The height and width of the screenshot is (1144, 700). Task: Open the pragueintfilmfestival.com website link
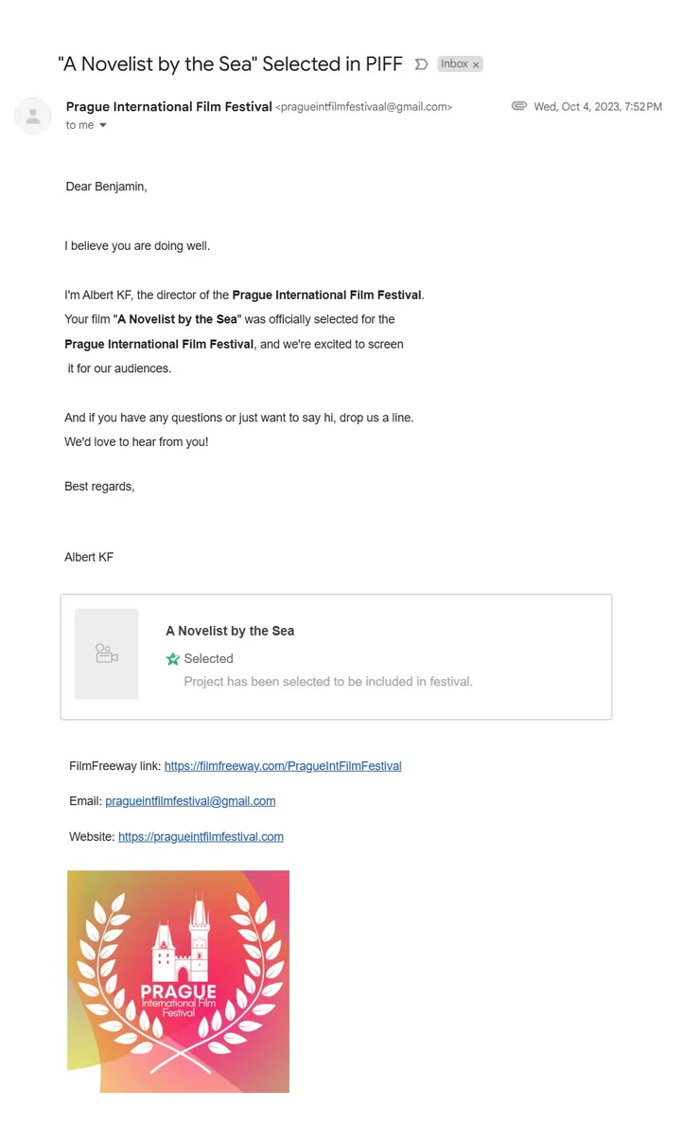pyautogui.click(x=201, y=837)
